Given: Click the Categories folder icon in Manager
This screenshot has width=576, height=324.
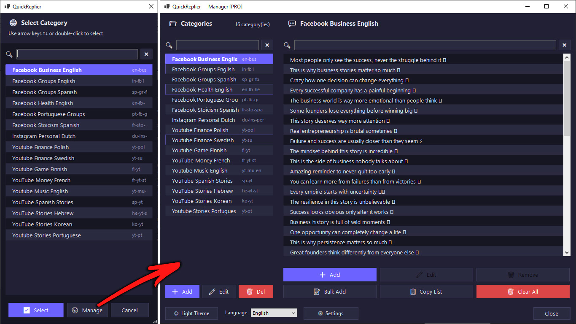Looking at the screenshot, I should 173,24.
